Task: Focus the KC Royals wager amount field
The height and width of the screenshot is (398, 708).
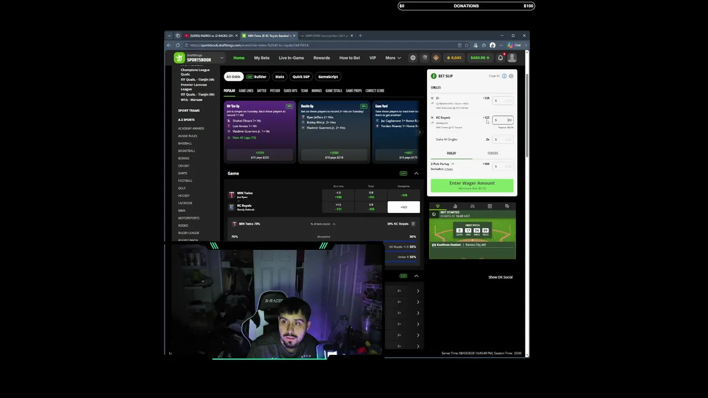Action: [x=503, y=120]
